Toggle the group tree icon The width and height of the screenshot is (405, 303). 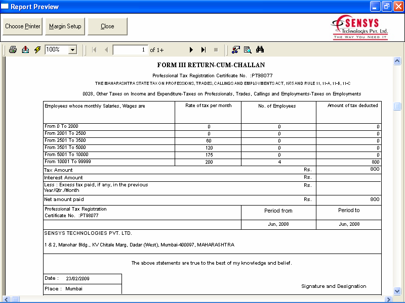235,49
